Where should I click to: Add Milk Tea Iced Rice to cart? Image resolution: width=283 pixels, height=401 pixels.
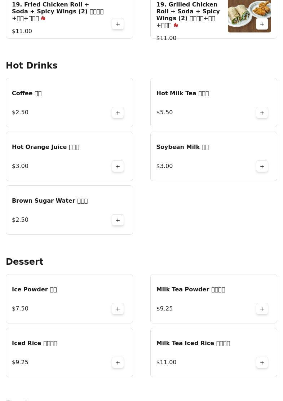tap(262, 362)
